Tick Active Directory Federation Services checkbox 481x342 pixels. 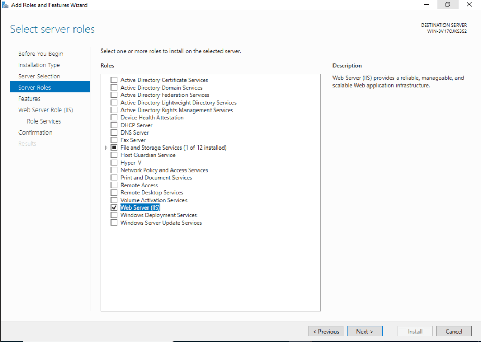(114, 95)
